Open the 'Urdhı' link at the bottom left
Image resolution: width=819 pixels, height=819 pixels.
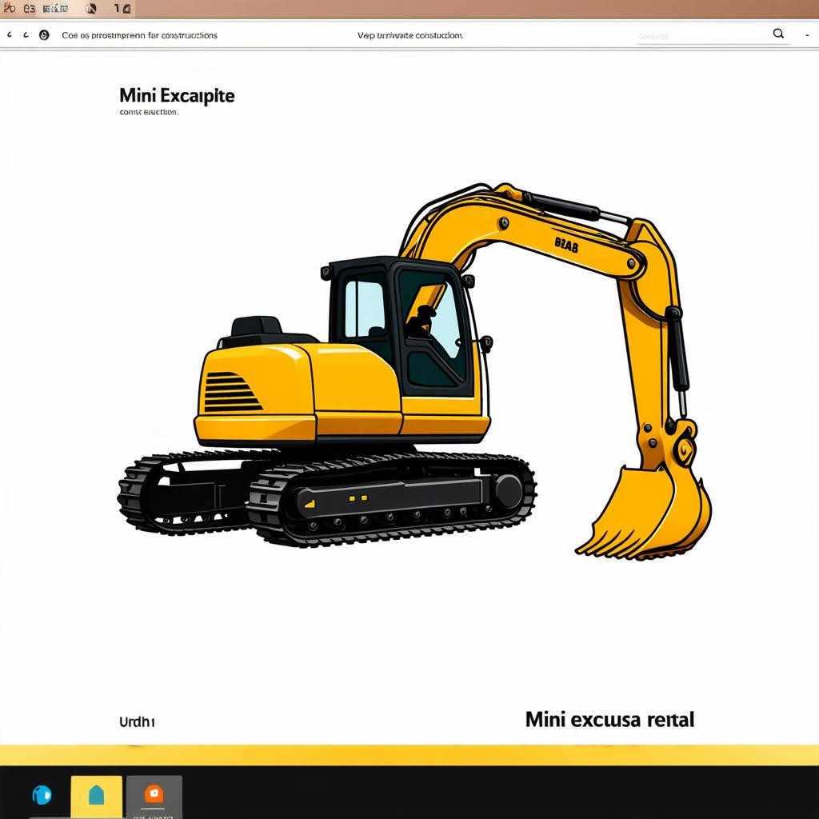coord(137,721)
